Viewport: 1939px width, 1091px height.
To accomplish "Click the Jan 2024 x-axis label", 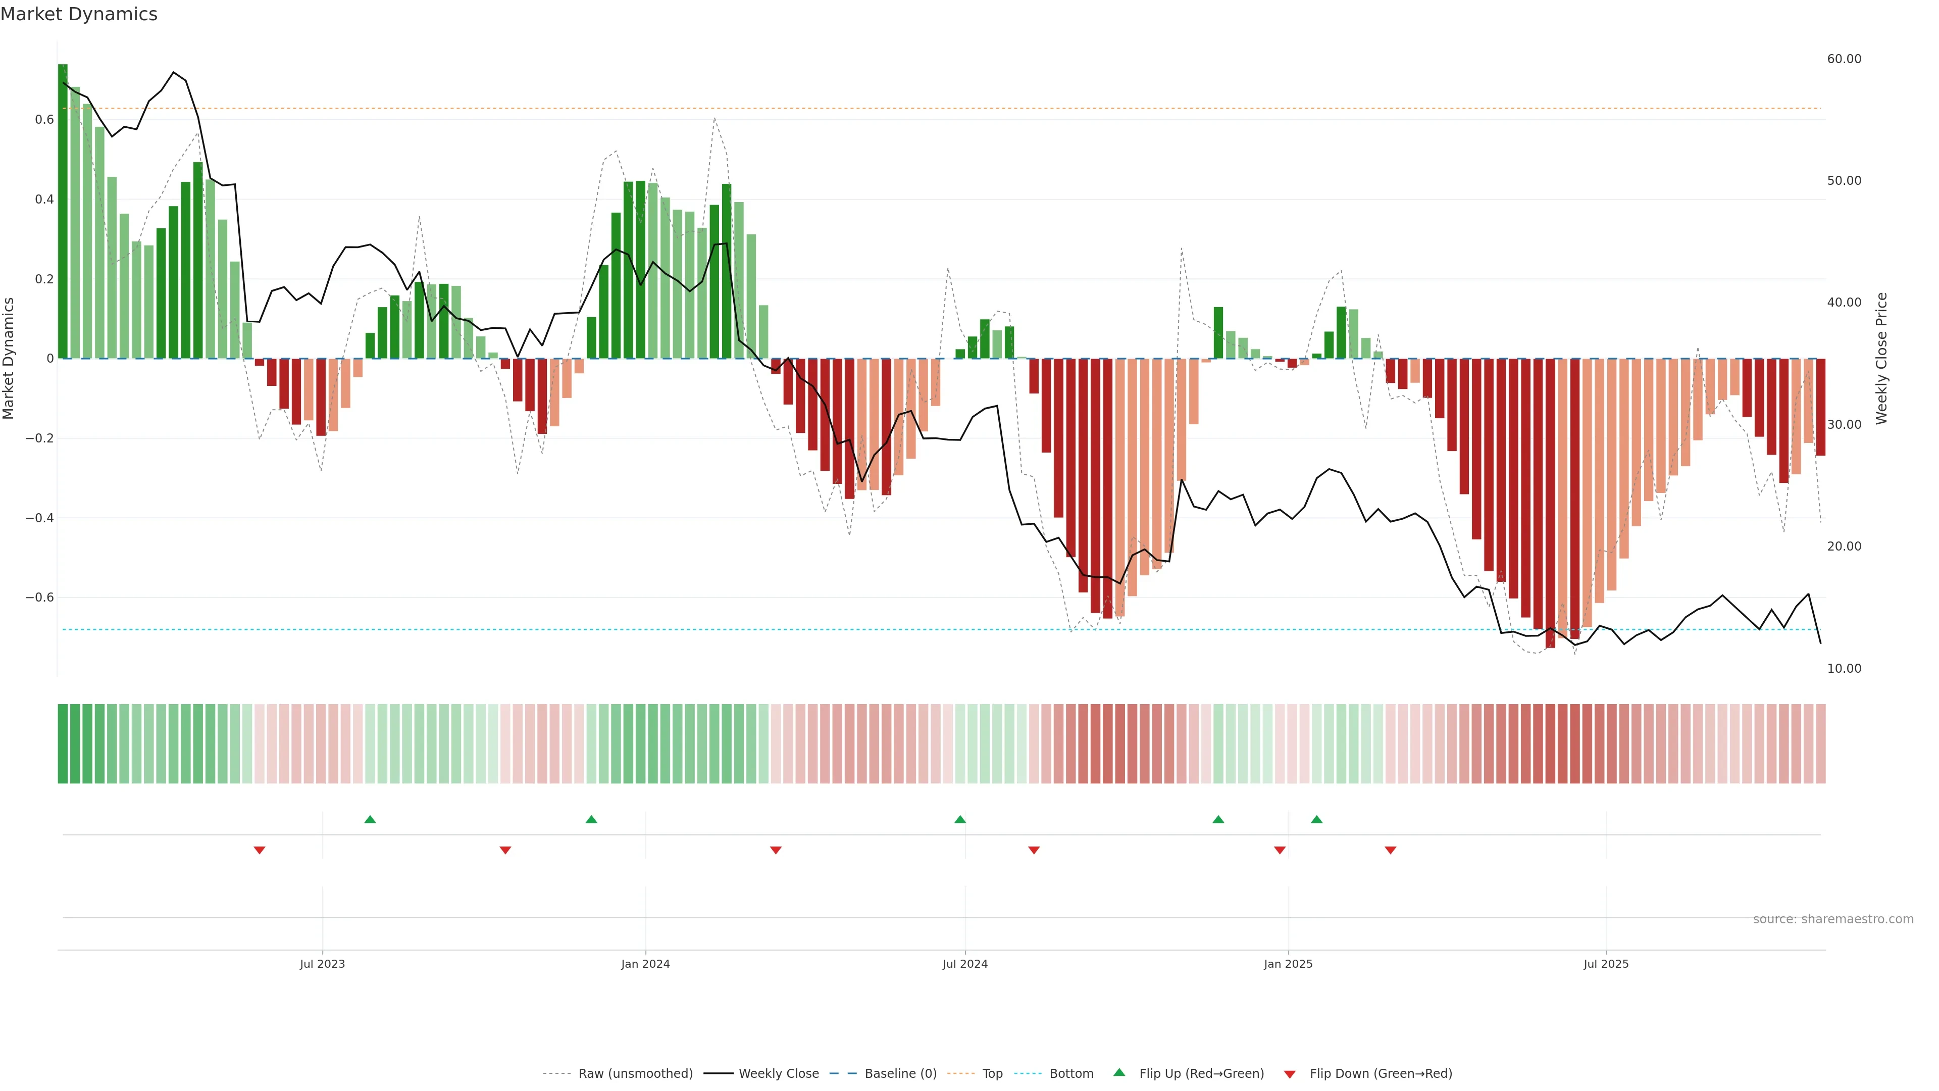I will coord(645,964).
